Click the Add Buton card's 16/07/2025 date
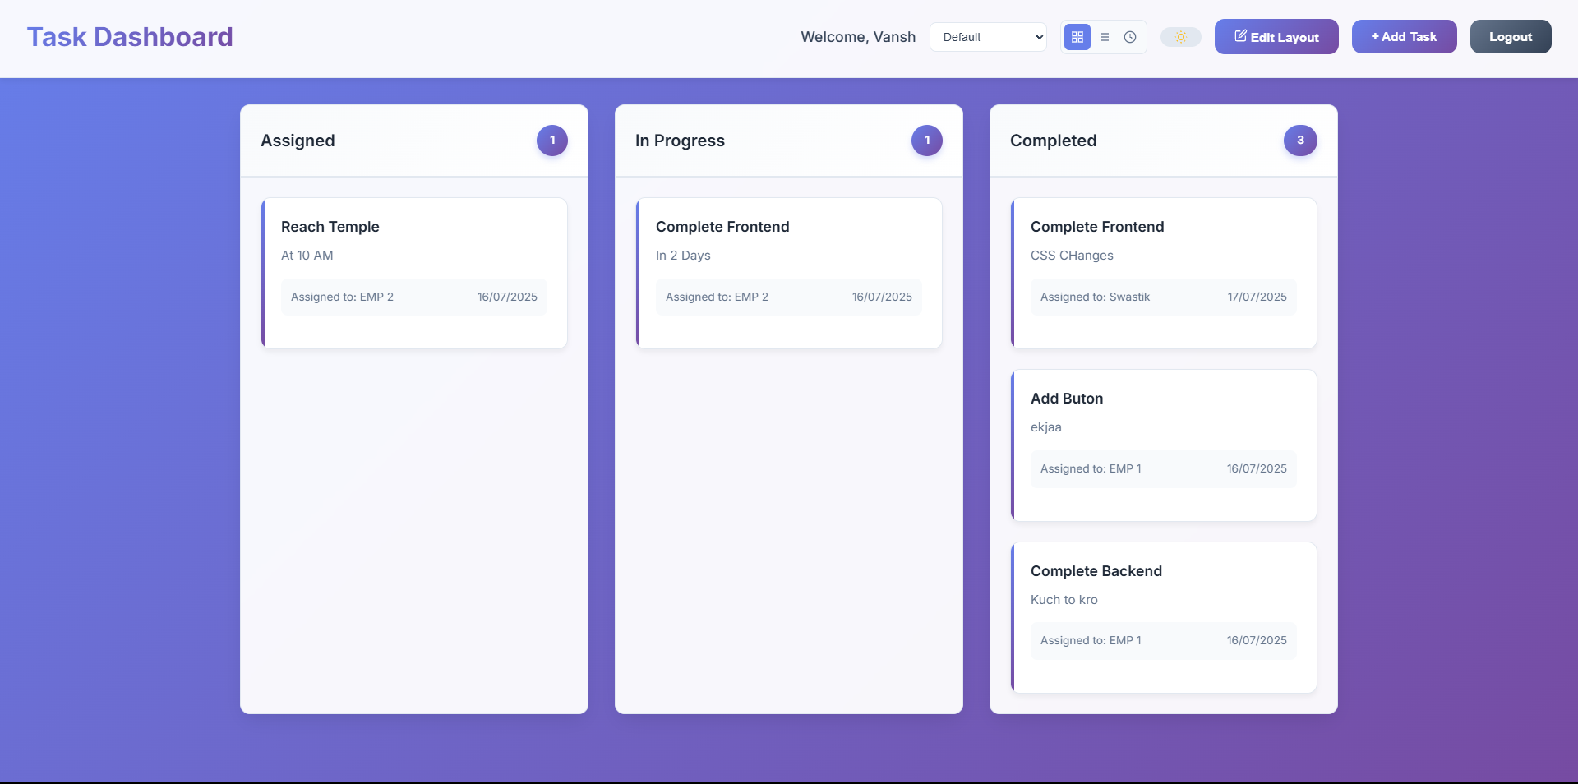This screenshot has height=784, width=1578. [1257, 468]
